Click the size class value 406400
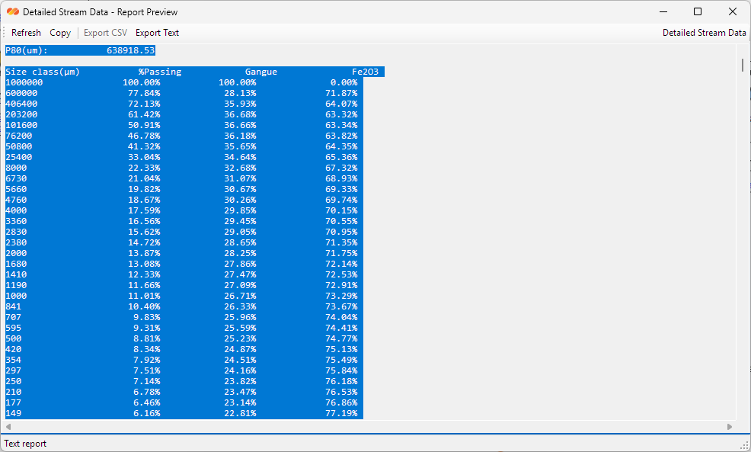751x452 pixels. click(x=21, y=104)
